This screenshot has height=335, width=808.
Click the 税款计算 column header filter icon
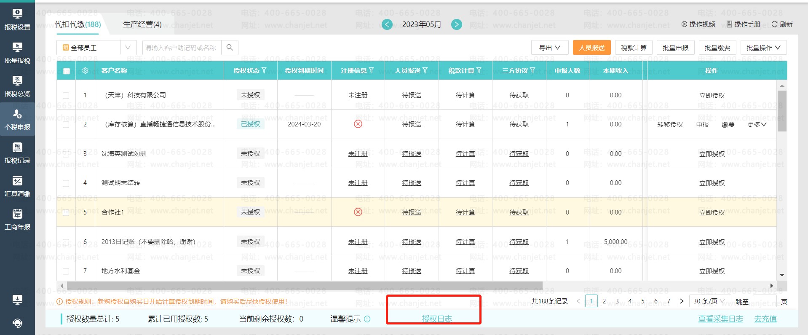pyautogui.click(x=479, y=70)
